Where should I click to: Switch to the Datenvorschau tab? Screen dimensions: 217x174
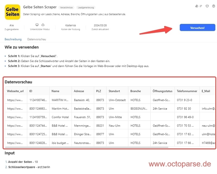coord(37,39)
